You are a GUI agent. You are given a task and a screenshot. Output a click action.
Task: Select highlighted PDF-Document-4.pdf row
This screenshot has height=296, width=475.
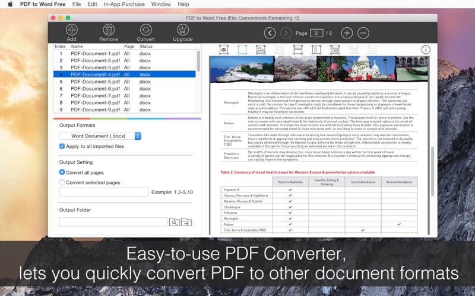[x=125, y=75]
